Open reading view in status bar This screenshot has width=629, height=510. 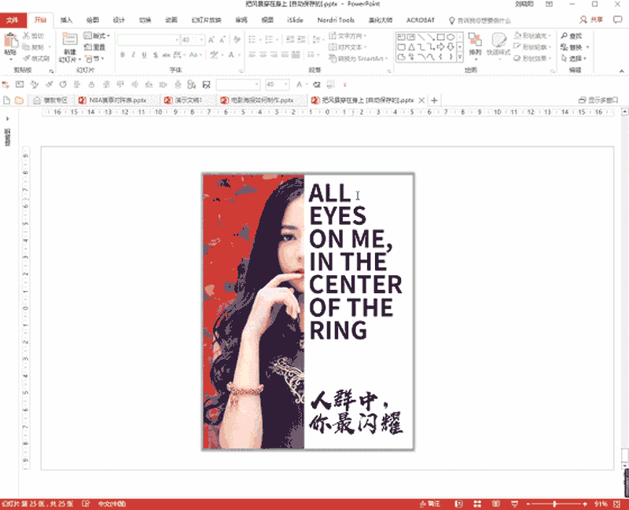point(496,504)
